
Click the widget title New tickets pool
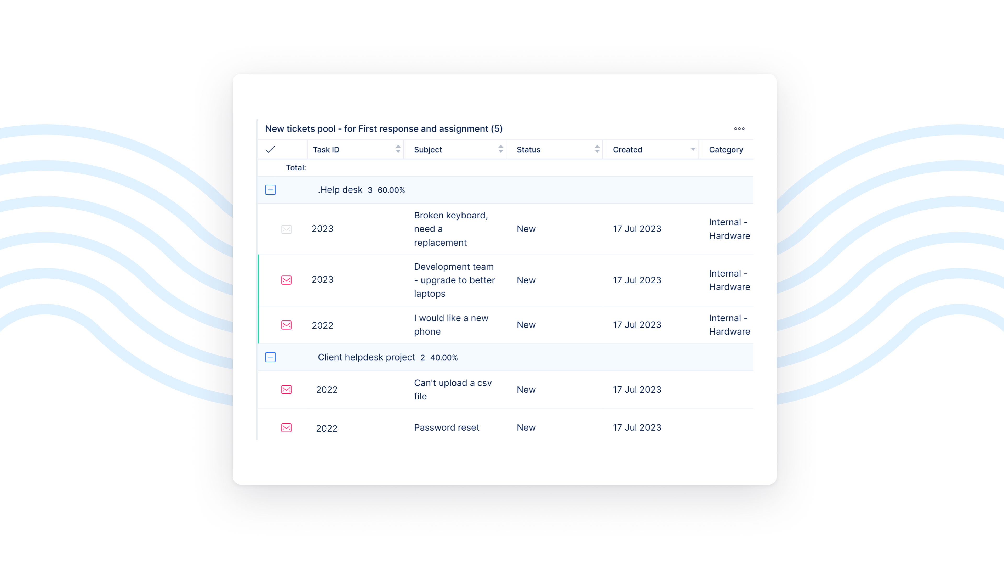[384, 129]
